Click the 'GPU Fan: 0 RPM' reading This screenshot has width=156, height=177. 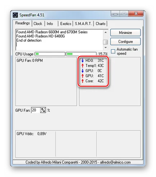pyautogui.click(x=29, y=60)
